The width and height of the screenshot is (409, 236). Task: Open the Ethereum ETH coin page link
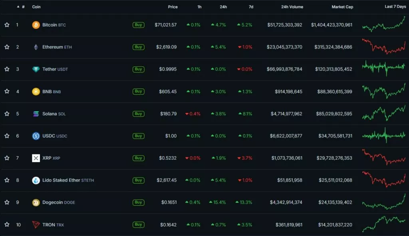tap(57, 47)
